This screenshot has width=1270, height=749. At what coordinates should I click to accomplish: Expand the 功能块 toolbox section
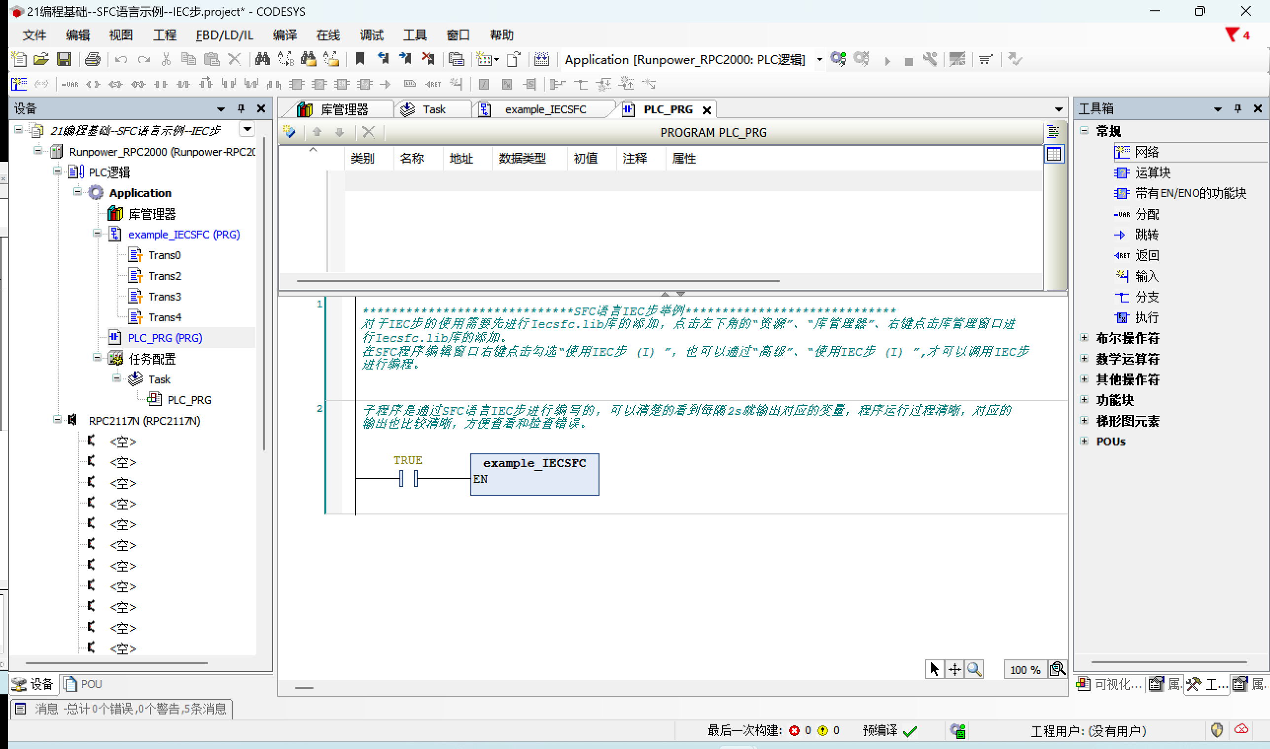coord(1084,399)
